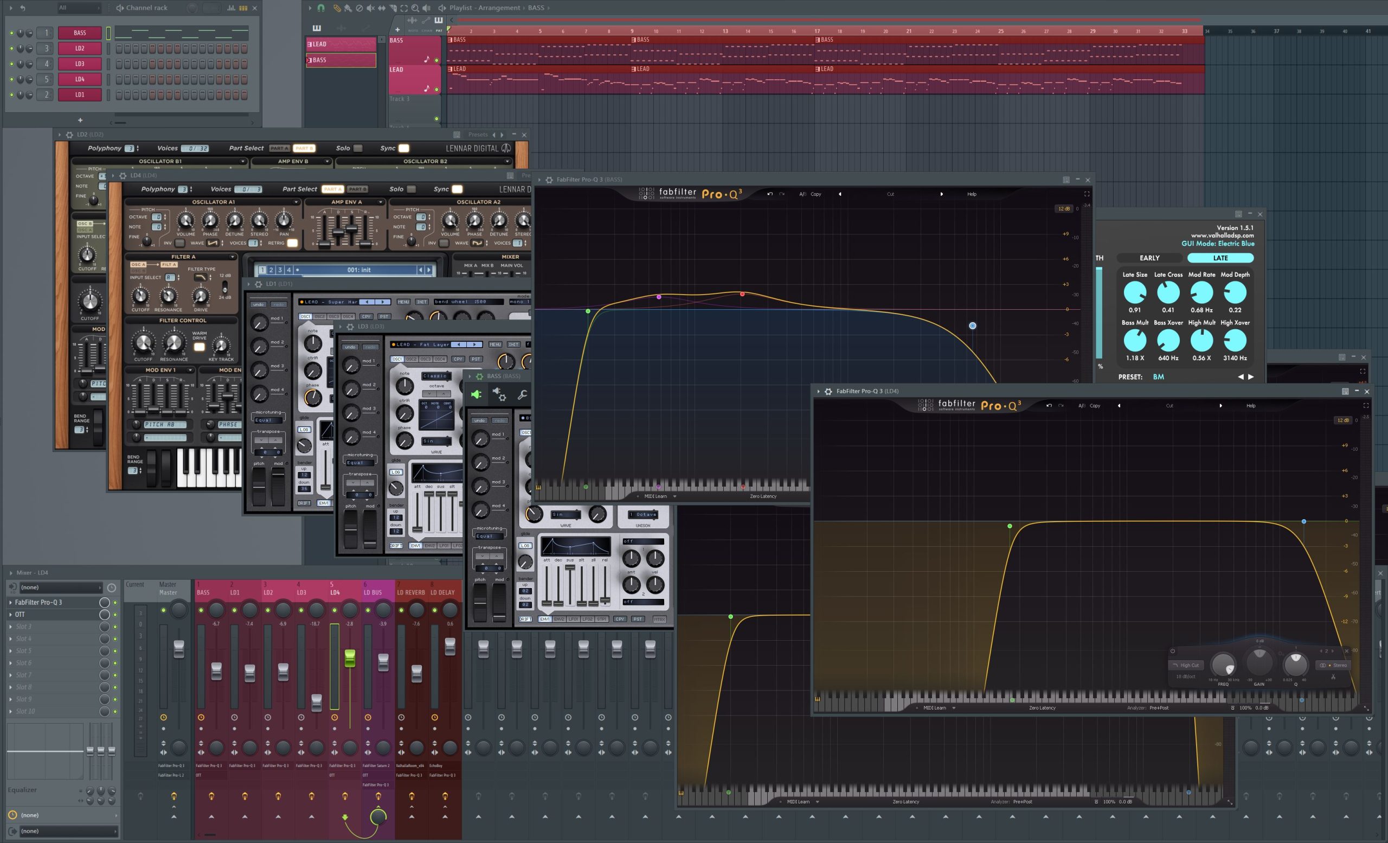1388x843 pixels.
Task: Open Mixer - LD4 menu arrow
Action: (x=11, y=572)
